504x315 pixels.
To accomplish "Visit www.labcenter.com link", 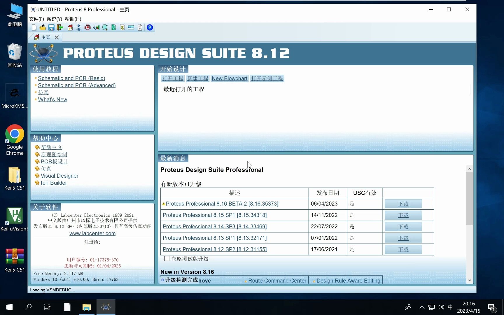I will [x=92, y=233].
